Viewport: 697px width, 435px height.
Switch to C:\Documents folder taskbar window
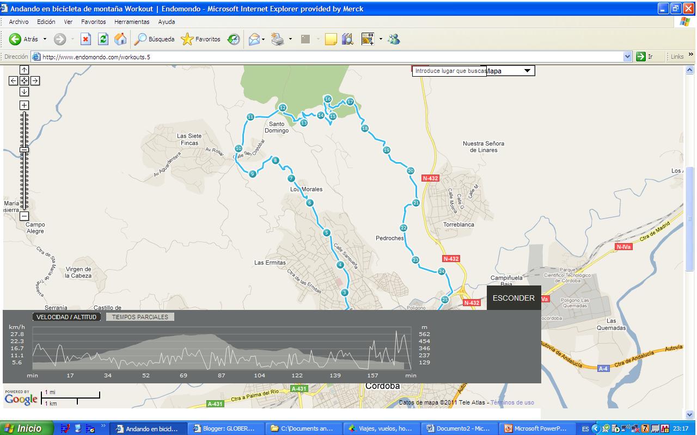(x=303, y=428)
